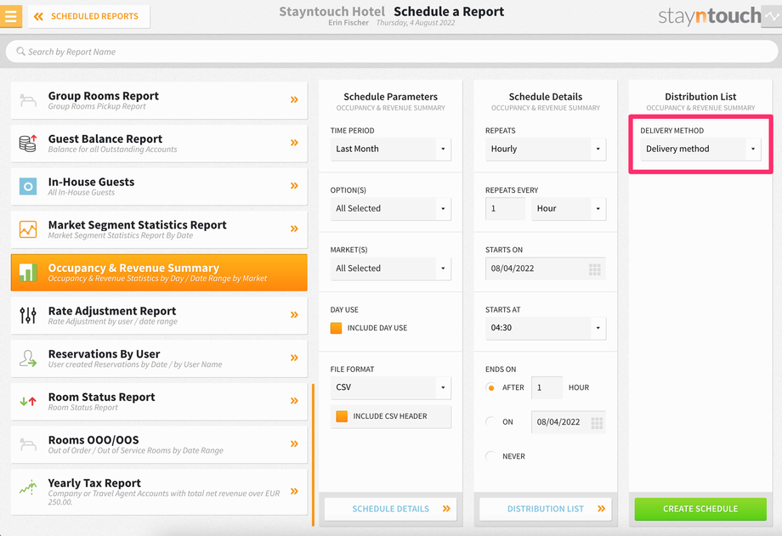
Task: Click the activity pulse icon beside the logo
Action: [x=772, y=16]
